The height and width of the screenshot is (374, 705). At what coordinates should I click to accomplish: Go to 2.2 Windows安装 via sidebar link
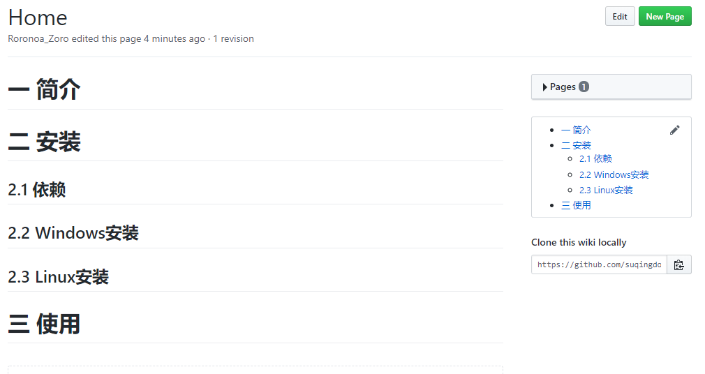614,174
